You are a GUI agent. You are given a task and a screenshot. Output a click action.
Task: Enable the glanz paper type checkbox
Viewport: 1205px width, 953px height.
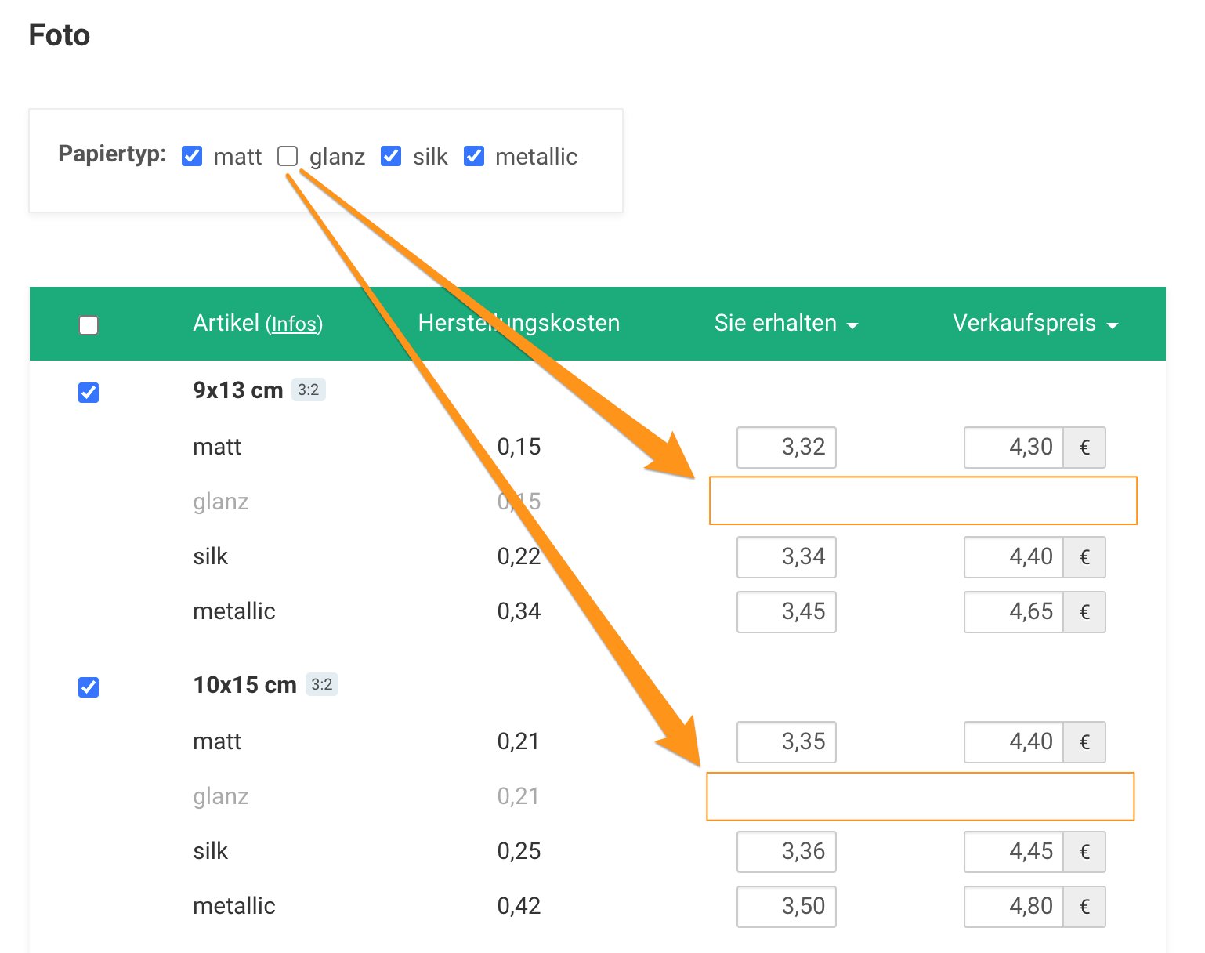point(288,157)
